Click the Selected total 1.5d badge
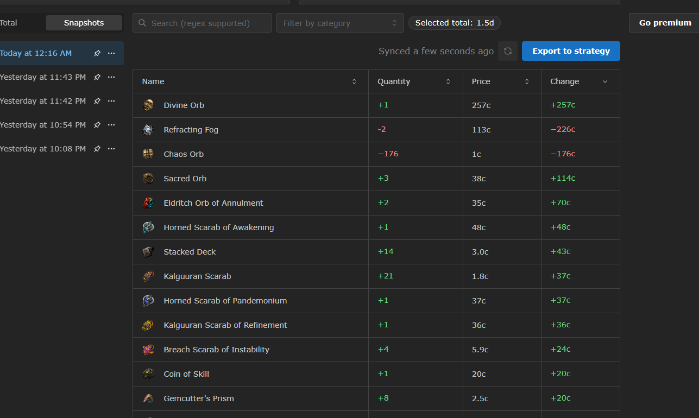 [x=455, y=23]
